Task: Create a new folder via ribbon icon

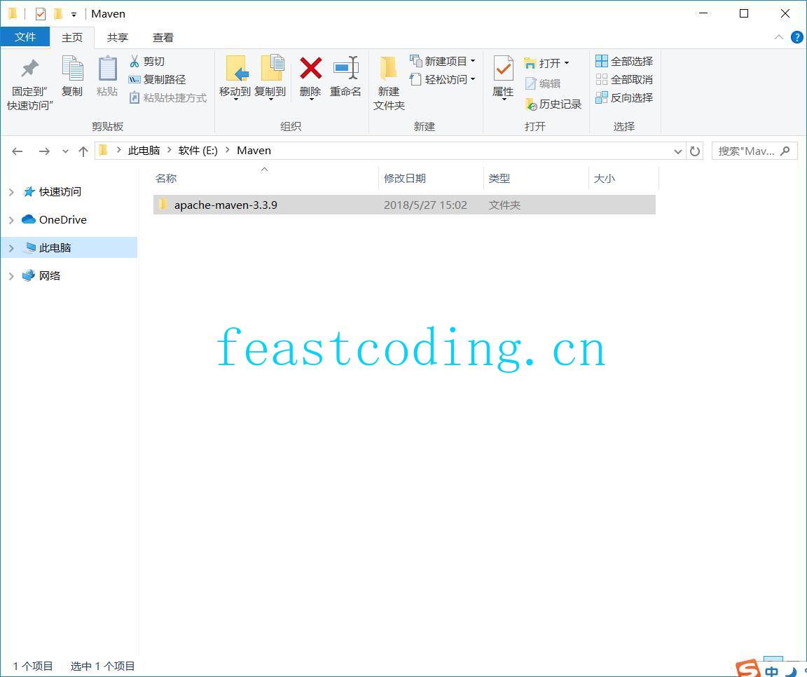Action: pos(389,69)
